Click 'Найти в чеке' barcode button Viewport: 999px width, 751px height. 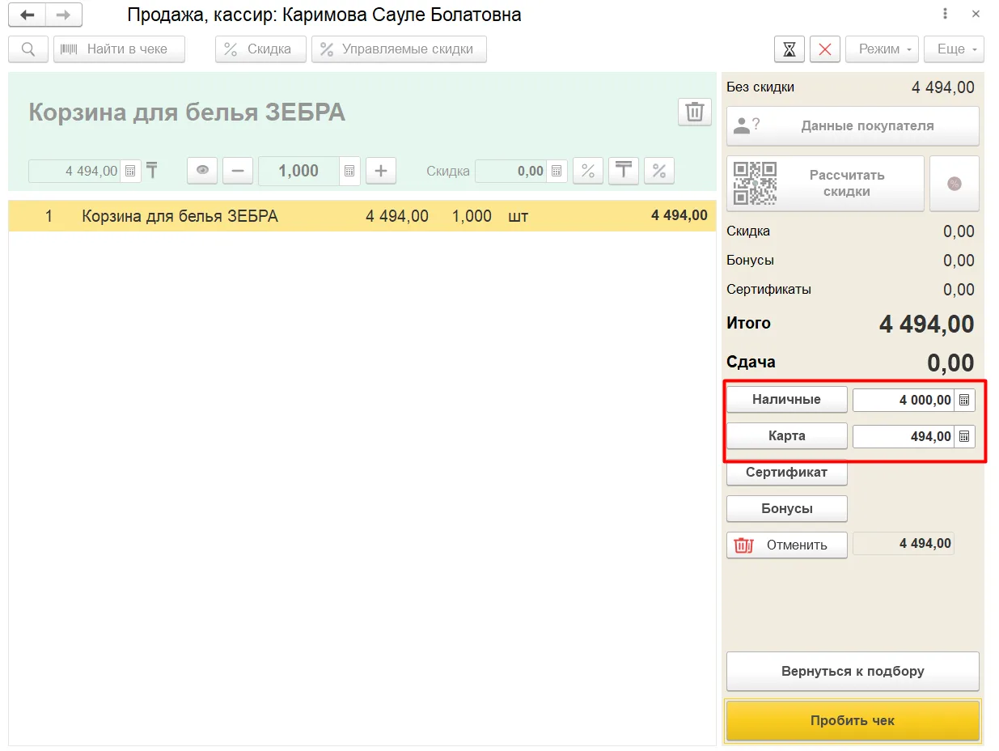119,49
